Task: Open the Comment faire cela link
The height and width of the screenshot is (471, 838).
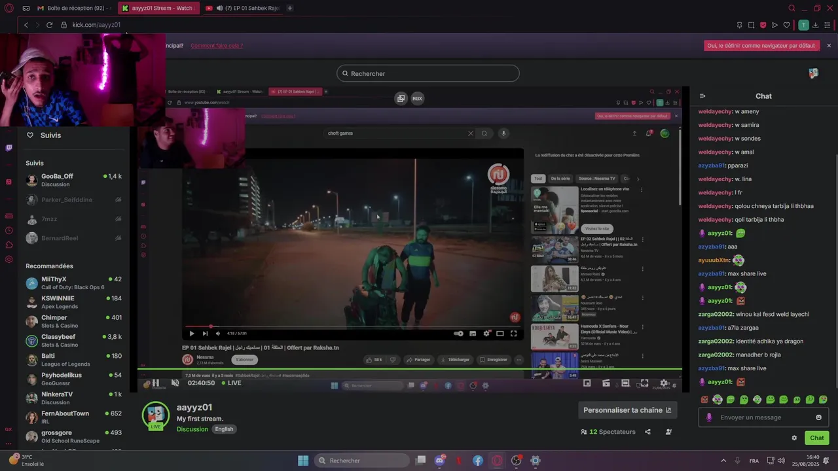Action: [217, 46]
